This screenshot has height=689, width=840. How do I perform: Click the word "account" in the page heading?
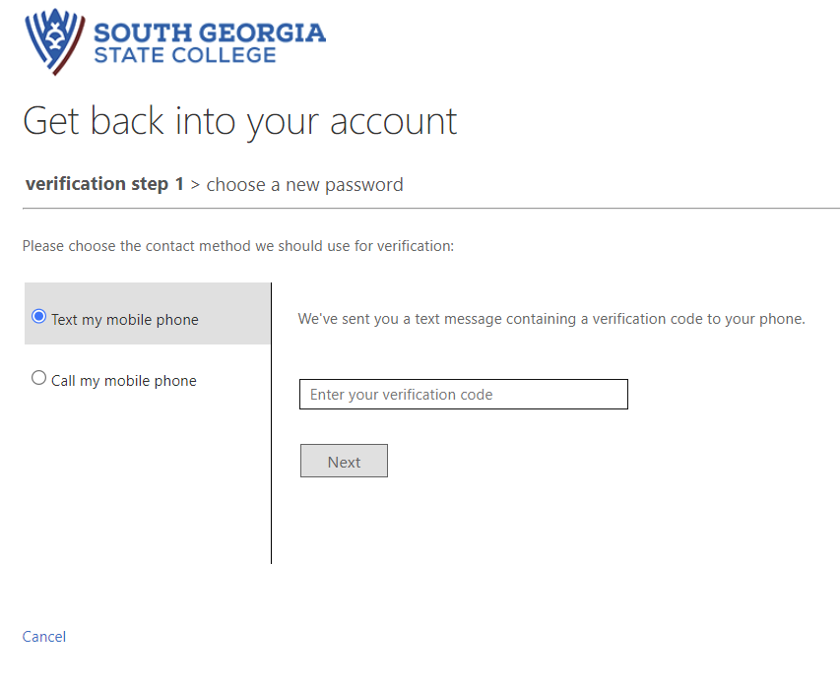tap(393, 121)
